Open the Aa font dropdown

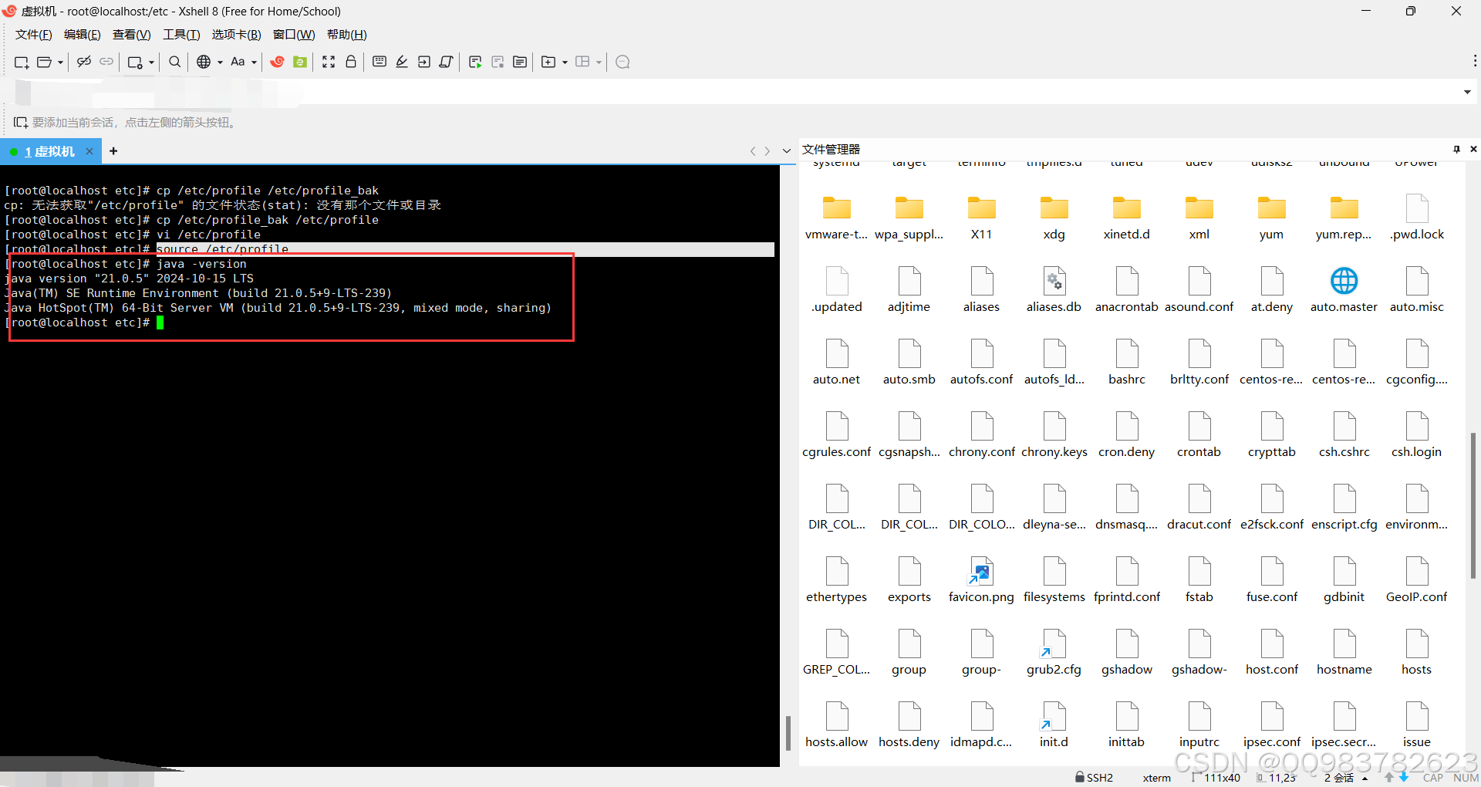[x=239, y=62]
